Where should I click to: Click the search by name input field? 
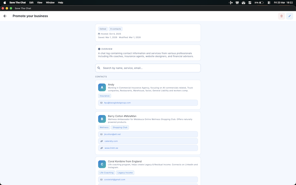click(148, 68)
